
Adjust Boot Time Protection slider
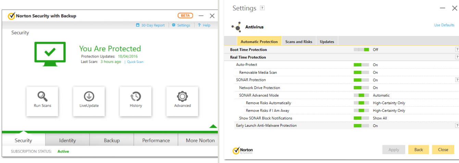point(361,50)
